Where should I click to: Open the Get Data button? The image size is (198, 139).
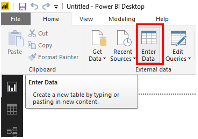(97, 46)
